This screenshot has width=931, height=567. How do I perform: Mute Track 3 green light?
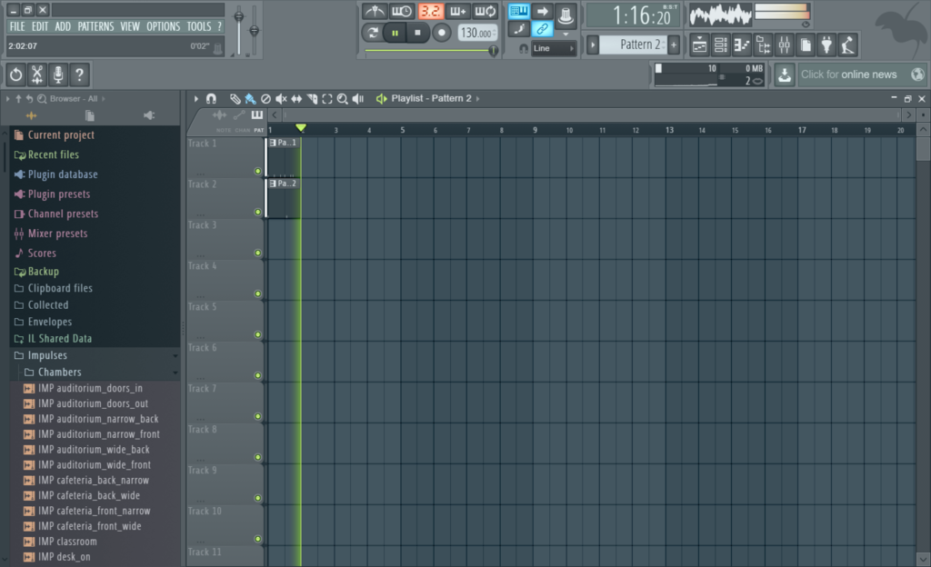[257, 254]
